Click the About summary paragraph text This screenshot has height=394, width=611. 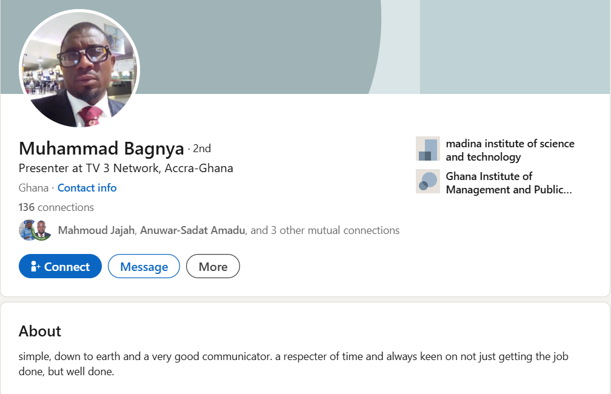click(x=293, y=364)
